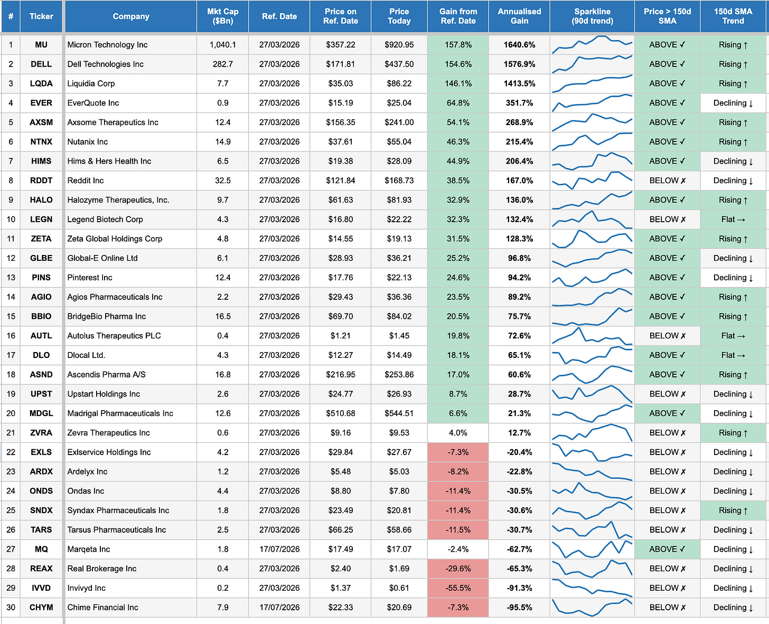Click the Hims & Hers Health Inc cell
The width and height of the screenshot is (769, 624).
tap(131, 161)
